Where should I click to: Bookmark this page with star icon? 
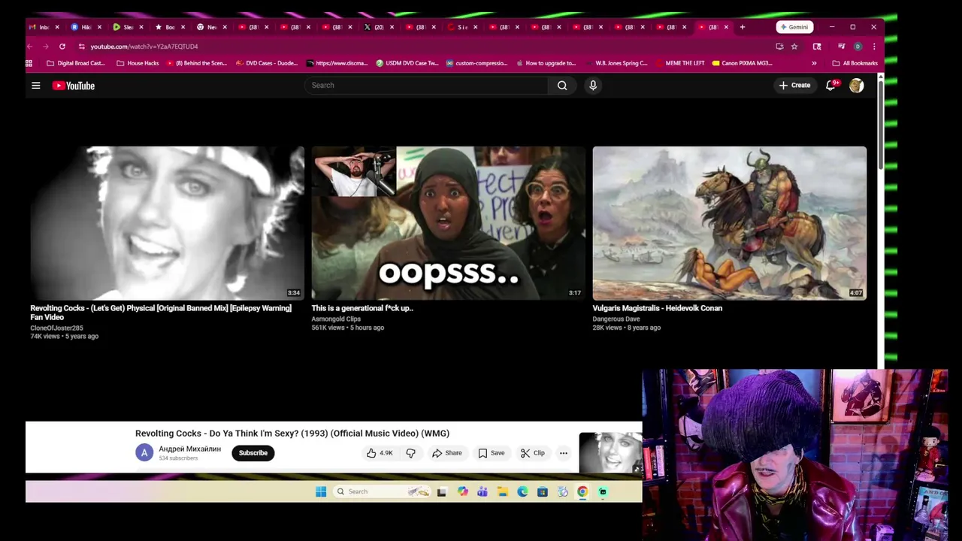point(794,47)
